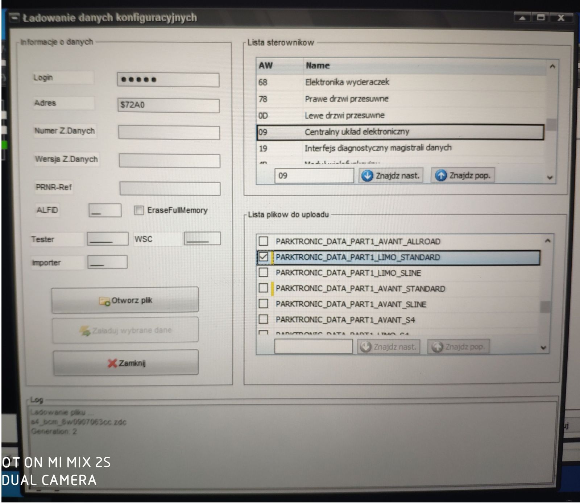Click the ALFID input field
Screen dimensions: 580x504
click(105, 211)
